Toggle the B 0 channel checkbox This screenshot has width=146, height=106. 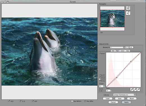pyautogui.click(x=33, y=101)
